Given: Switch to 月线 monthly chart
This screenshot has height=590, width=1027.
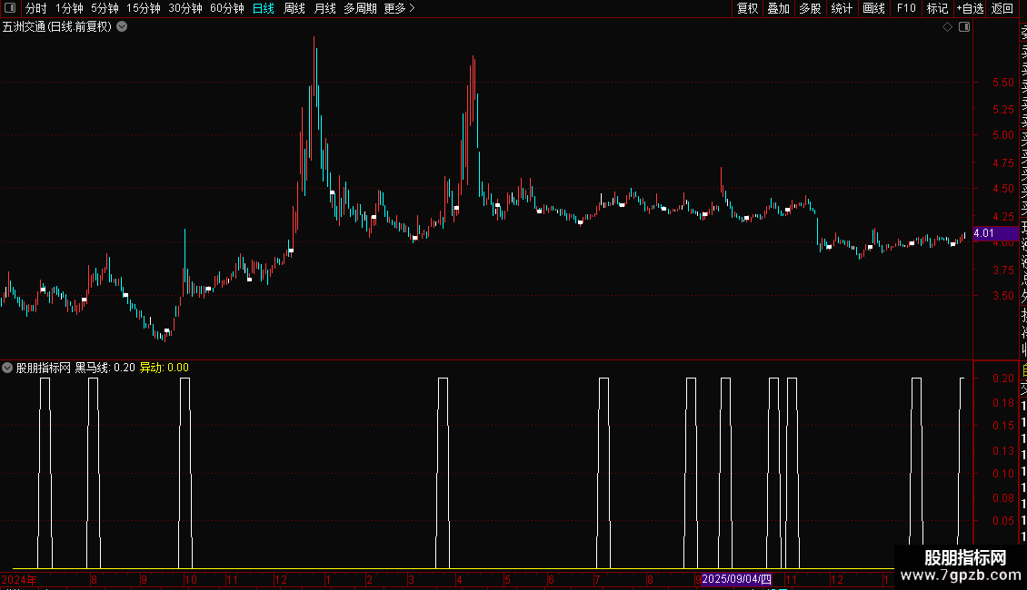Looking at the screenshot, I should pyautogui.click(x=324, y=8).
